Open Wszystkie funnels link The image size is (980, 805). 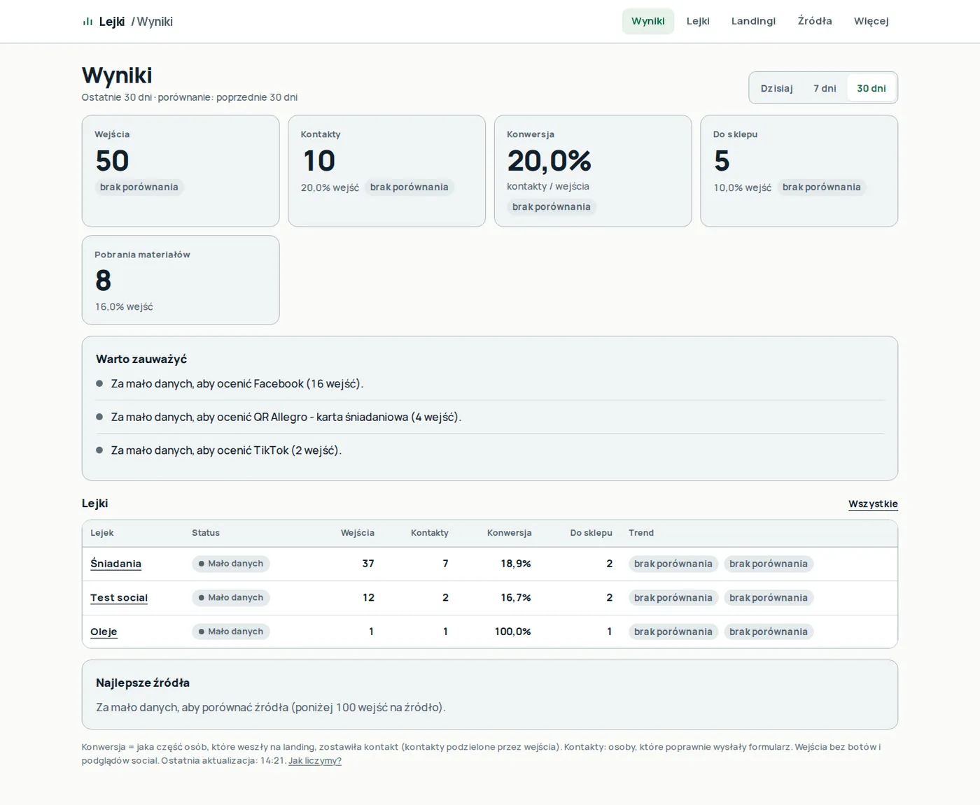click(873, 504)
